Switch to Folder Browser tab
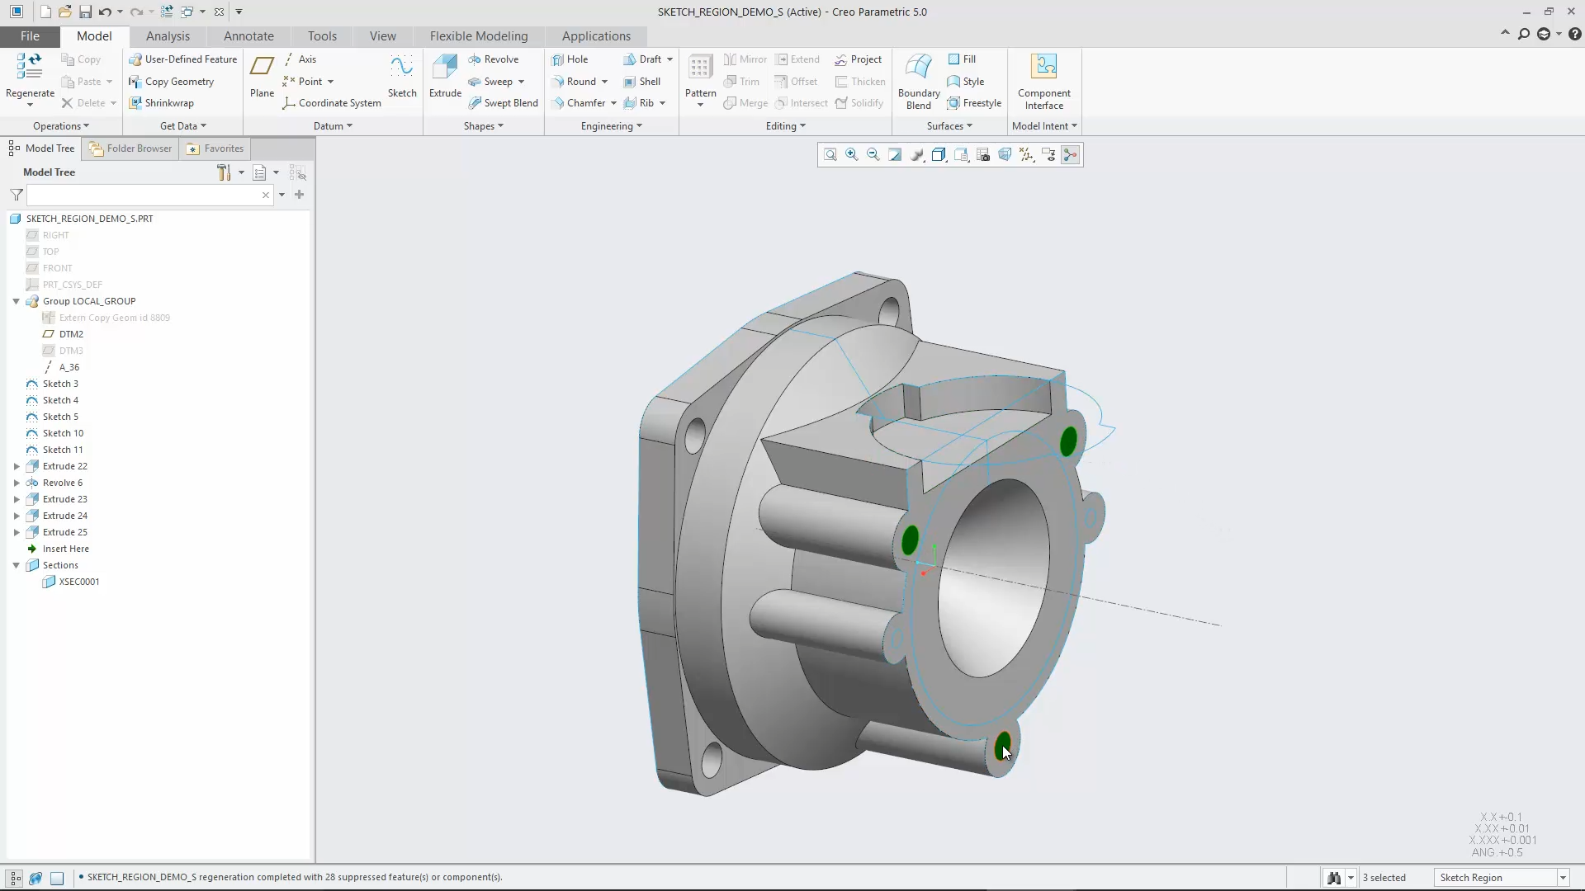Screen dimensions: 1585x891 pos(130,148)
